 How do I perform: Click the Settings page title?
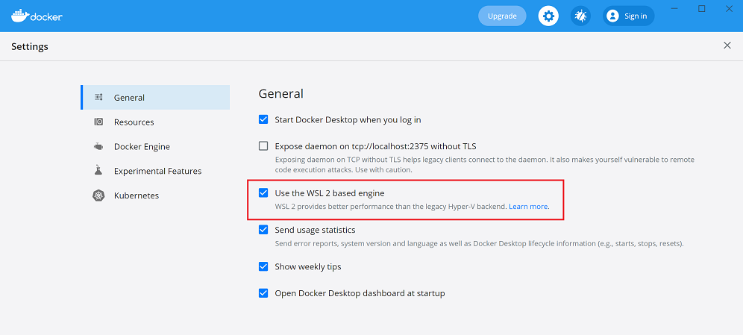30,46
